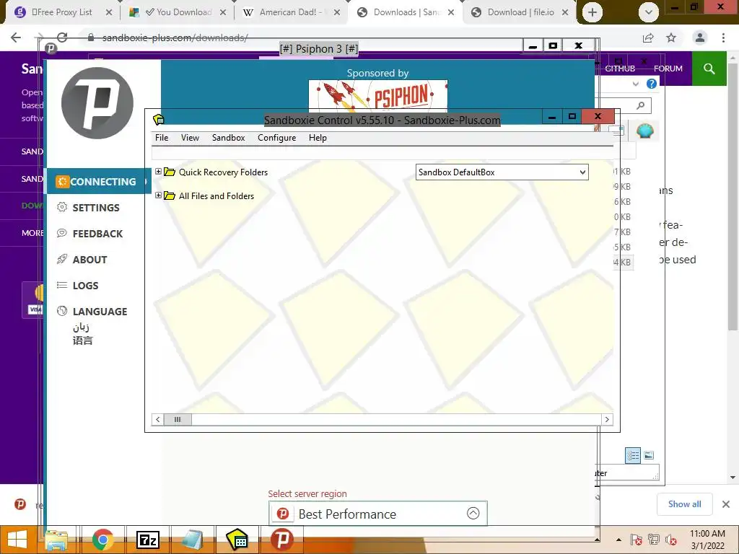Click the Psiphon about rocket icon
This screenshot has height=554, width=739.
pyautogui.click(x=62, y=259)
